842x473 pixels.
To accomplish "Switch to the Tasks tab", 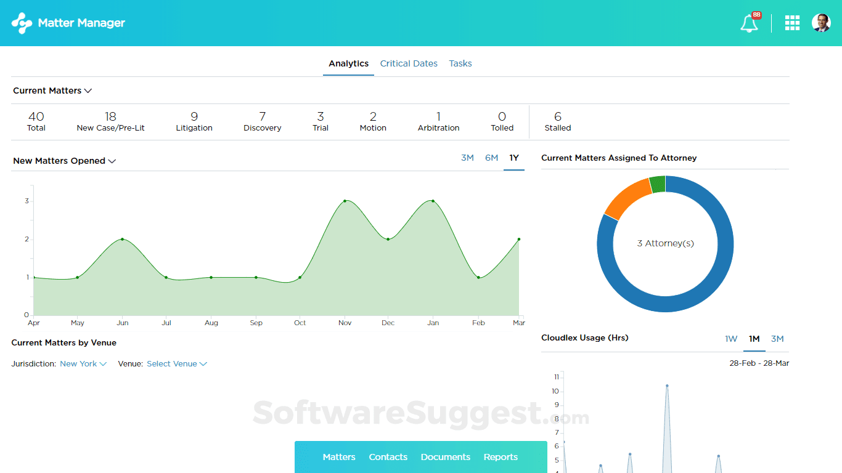I will click(x=460, y=63).
